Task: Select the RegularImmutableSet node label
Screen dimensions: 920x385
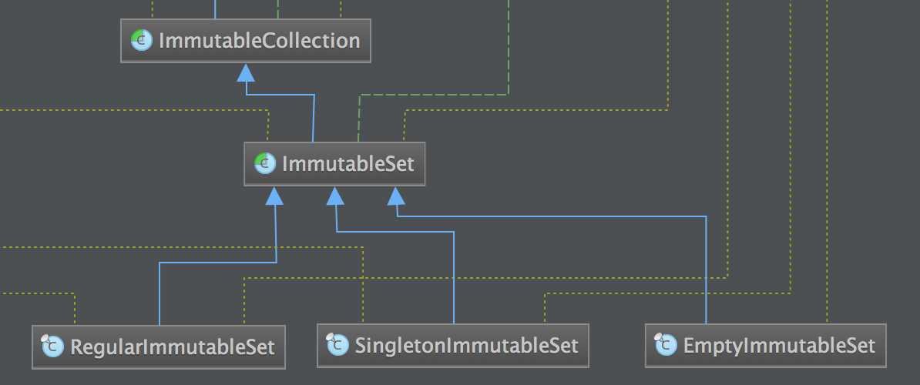Action: 173,347
